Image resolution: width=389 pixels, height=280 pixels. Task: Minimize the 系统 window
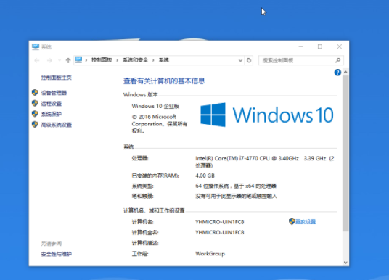(301, 46)
